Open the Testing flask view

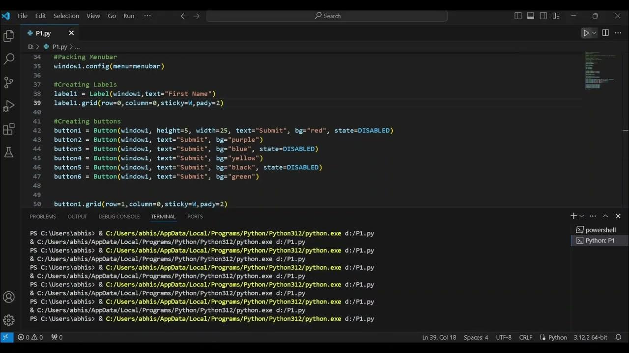[x=9, y=152]
